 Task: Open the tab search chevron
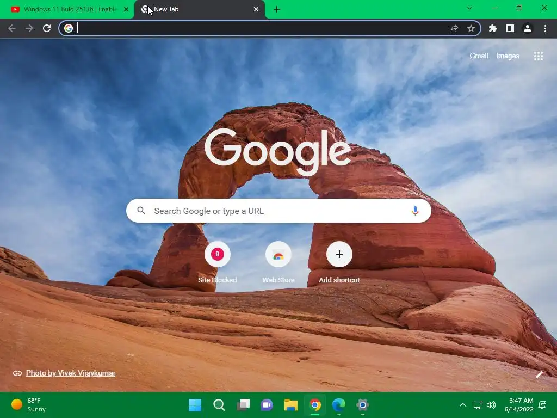(469, 8)
